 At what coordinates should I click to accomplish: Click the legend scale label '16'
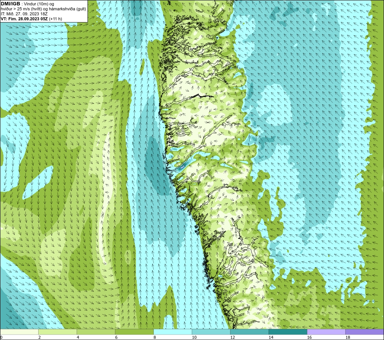click(x=310, y=338)
